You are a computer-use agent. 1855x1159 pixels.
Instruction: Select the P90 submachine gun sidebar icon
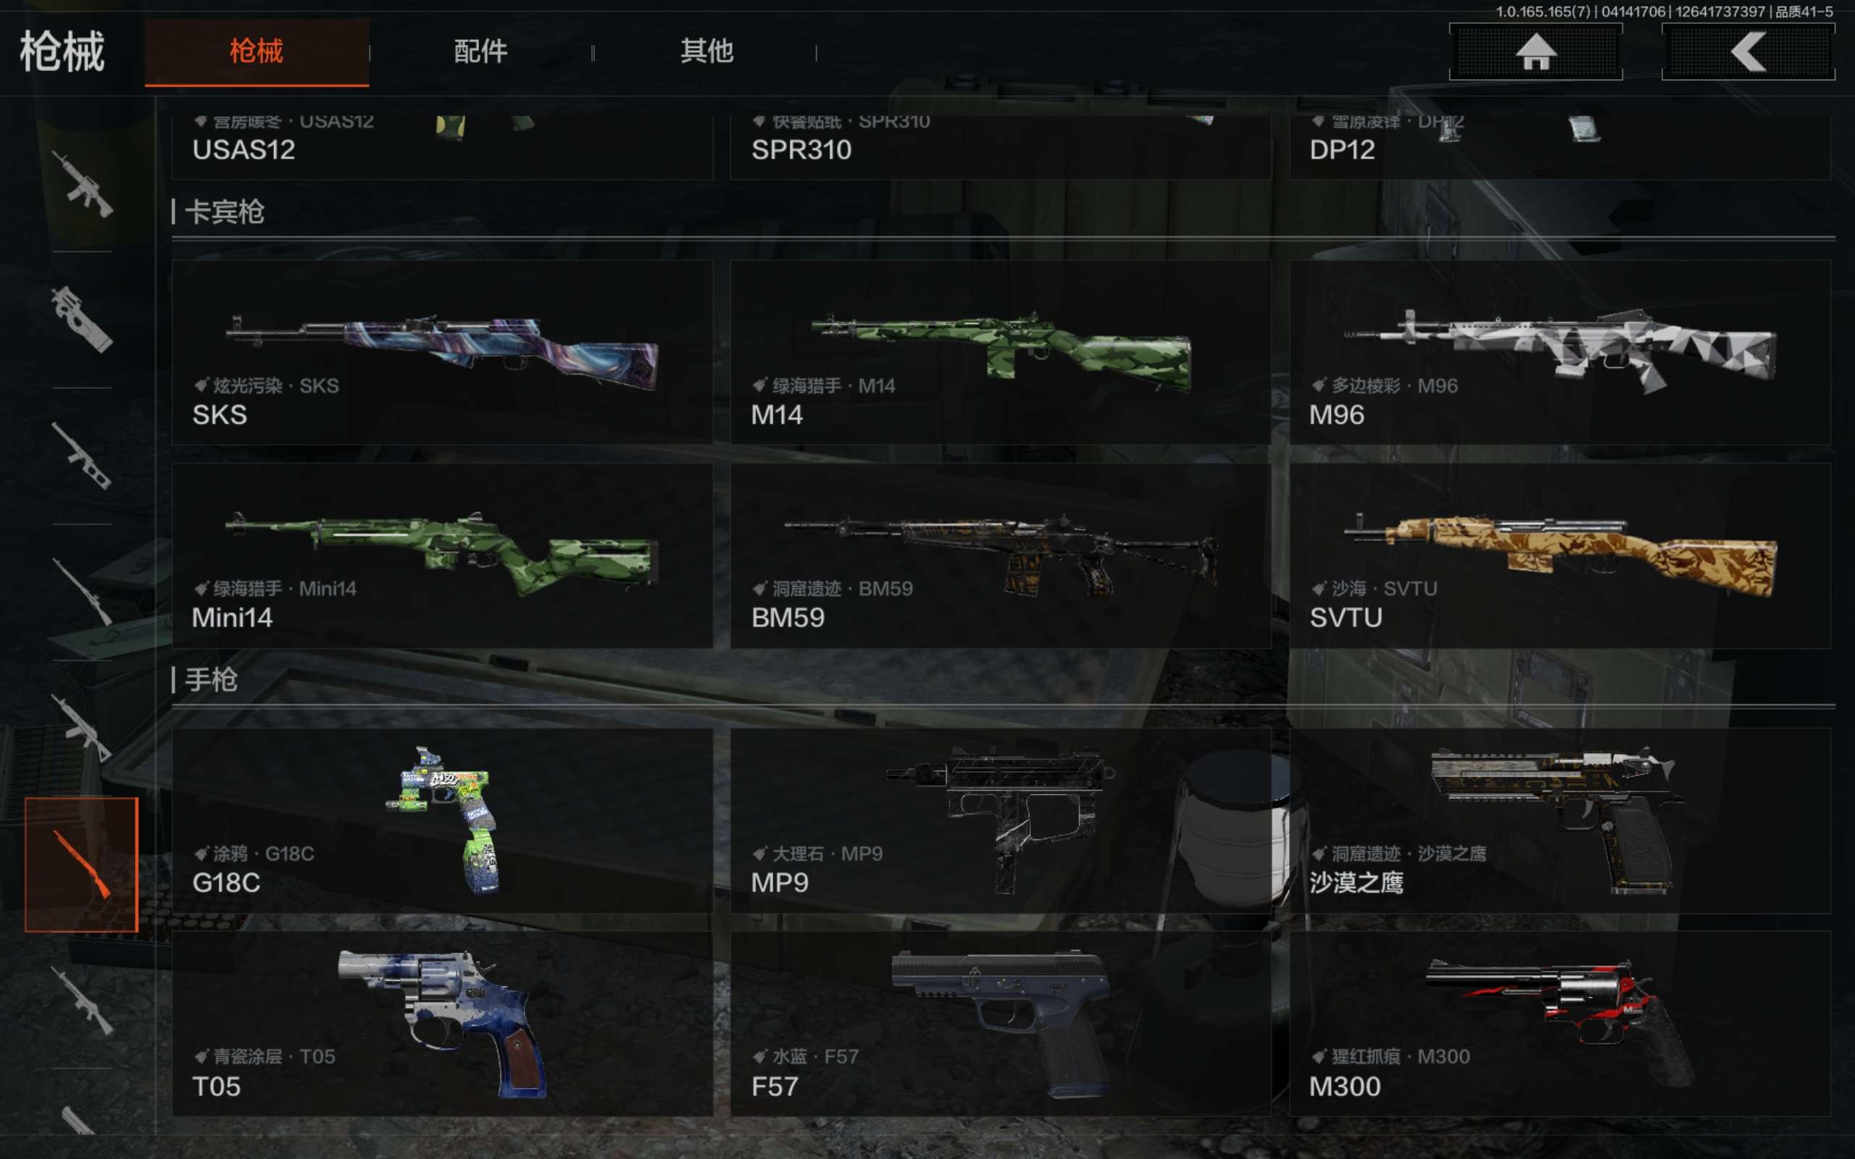click(82, 319)
